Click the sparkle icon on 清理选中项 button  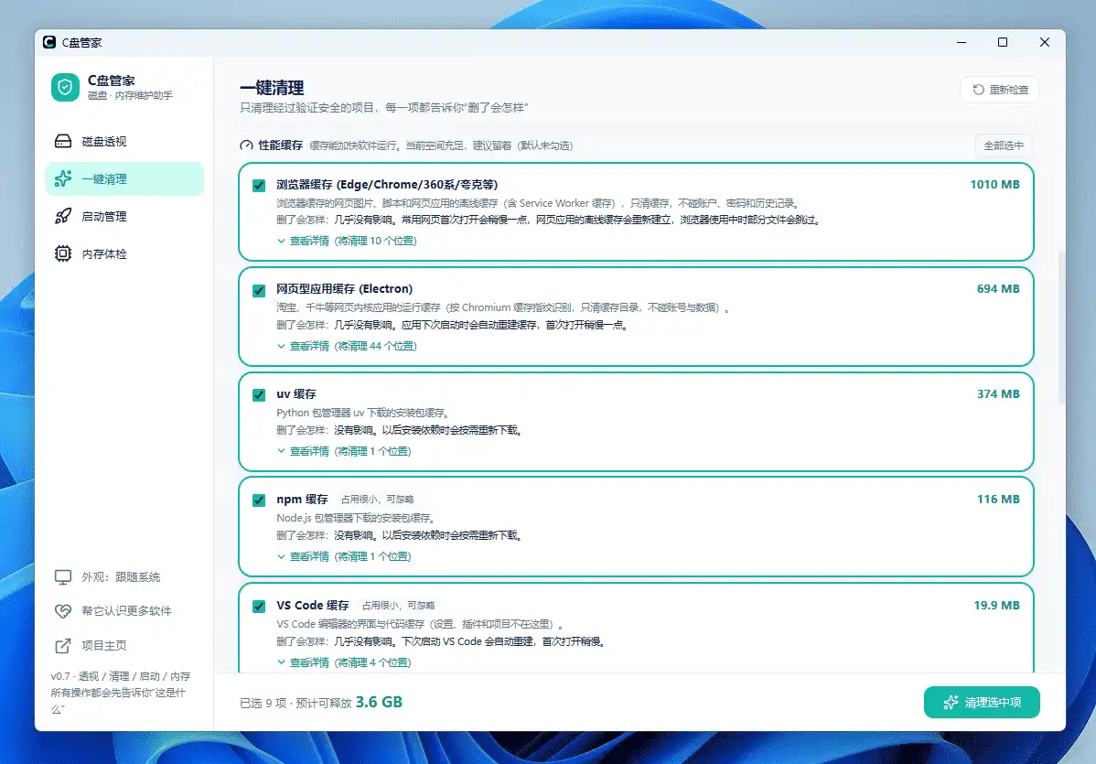point(951,703)
